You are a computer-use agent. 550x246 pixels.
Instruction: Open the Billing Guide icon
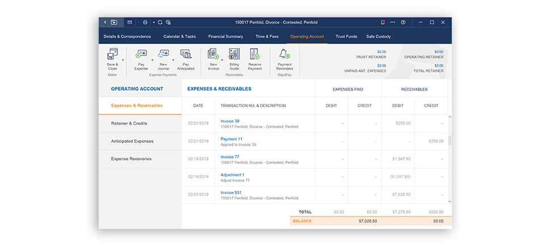(x=234, y=54)
